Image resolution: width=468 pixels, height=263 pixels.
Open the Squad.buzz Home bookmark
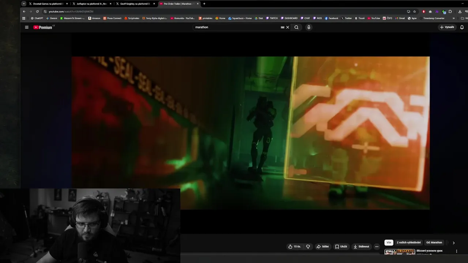(x=240, y=18)
